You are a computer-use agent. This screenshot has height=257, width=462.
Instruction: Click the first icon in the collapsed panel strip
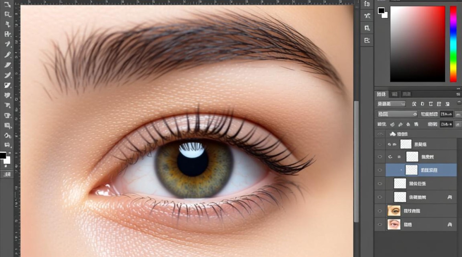pos(367,4)
